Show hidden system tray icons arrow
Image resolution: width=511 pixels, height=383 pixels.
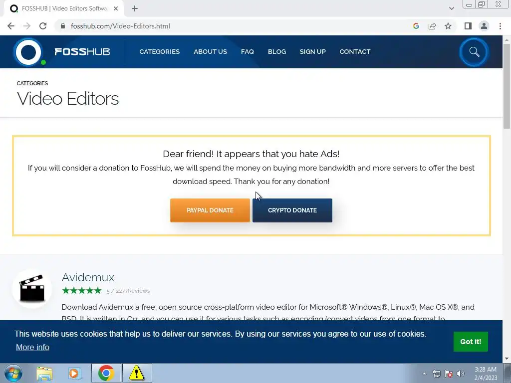tap(424, 374)
